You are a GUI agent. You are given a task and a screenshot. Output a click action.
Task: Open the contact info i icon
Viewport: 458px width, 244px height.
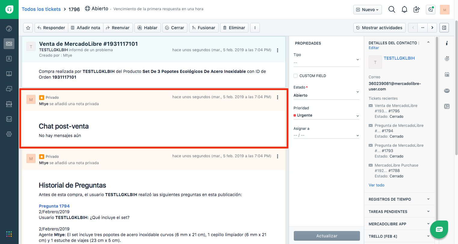pos(447,43)
